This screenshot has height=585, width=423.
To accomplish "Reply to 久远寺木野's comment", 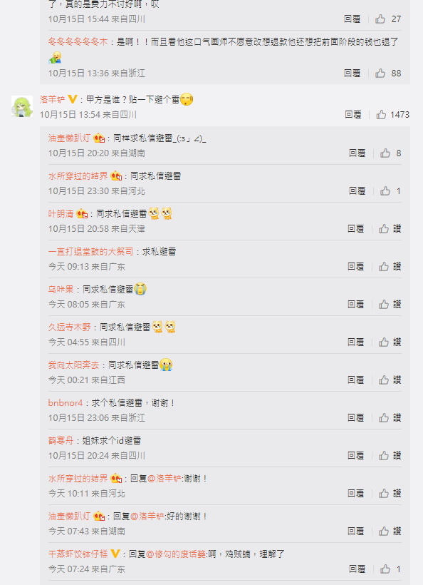I will coord(355,342).
